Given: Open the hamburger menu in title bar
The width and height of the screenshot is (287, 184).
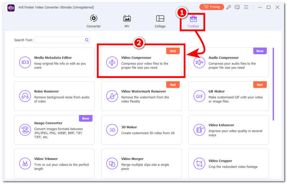Looking at the screenshot, I should (246, 7).
